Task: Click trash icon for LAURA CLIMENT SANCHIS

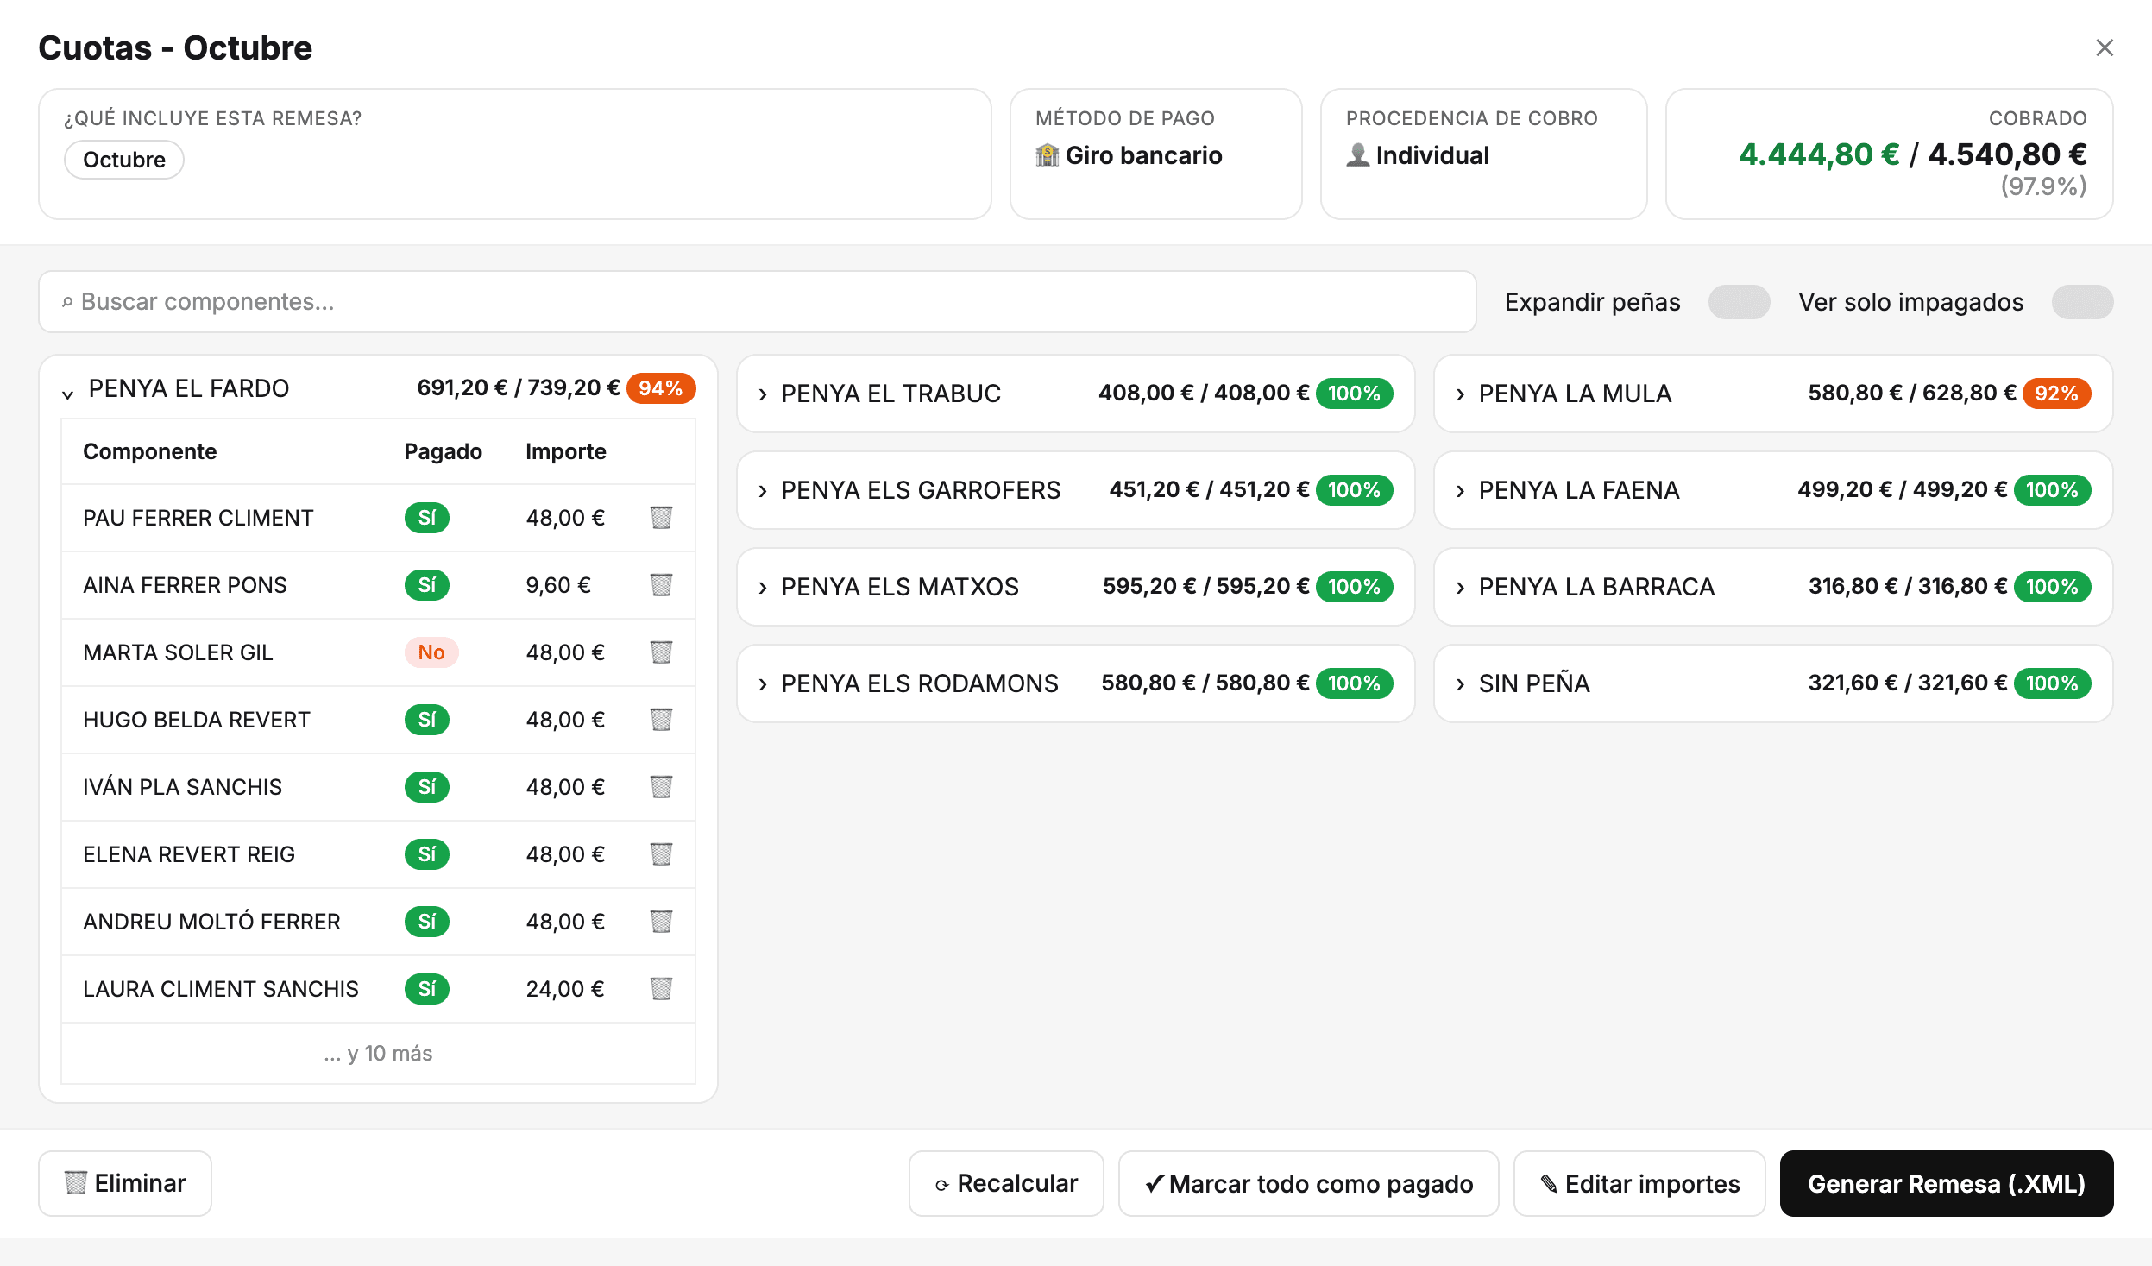Action: tap(661, 989)
